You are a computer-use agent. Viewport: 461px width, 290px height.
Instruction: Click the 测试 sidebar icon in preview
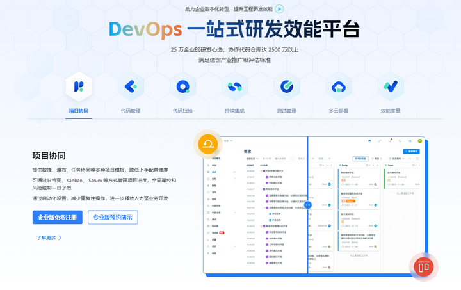point(209,219)
